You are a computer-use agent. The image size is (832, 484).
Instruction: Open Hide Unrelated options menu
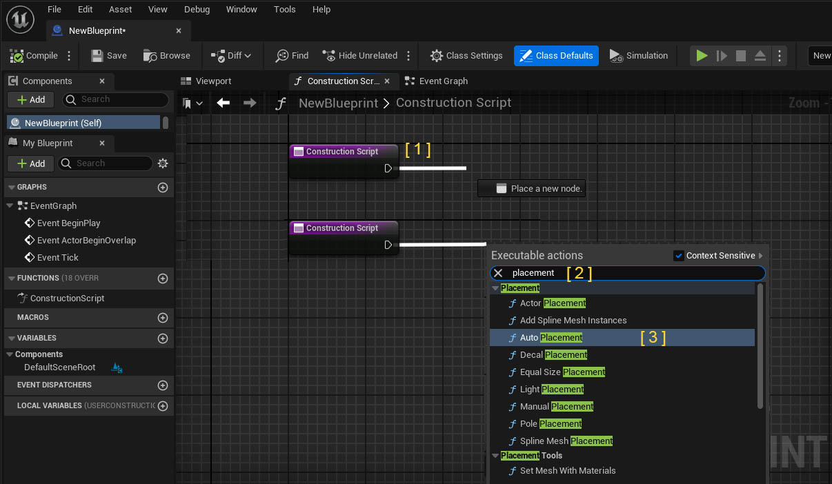point(408,56)
